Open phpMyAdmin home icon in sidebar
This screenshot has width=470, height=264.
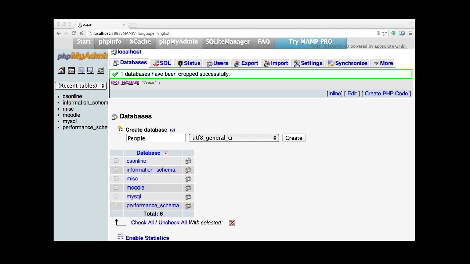[61, 70]
